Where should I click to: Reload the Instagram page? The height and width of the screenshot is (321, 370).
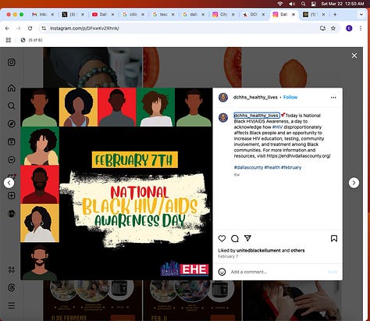[x=30, y=28]
